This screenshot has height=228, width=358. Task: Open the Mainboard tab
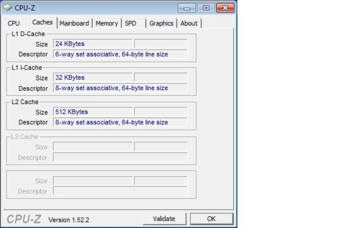[74, 23]
